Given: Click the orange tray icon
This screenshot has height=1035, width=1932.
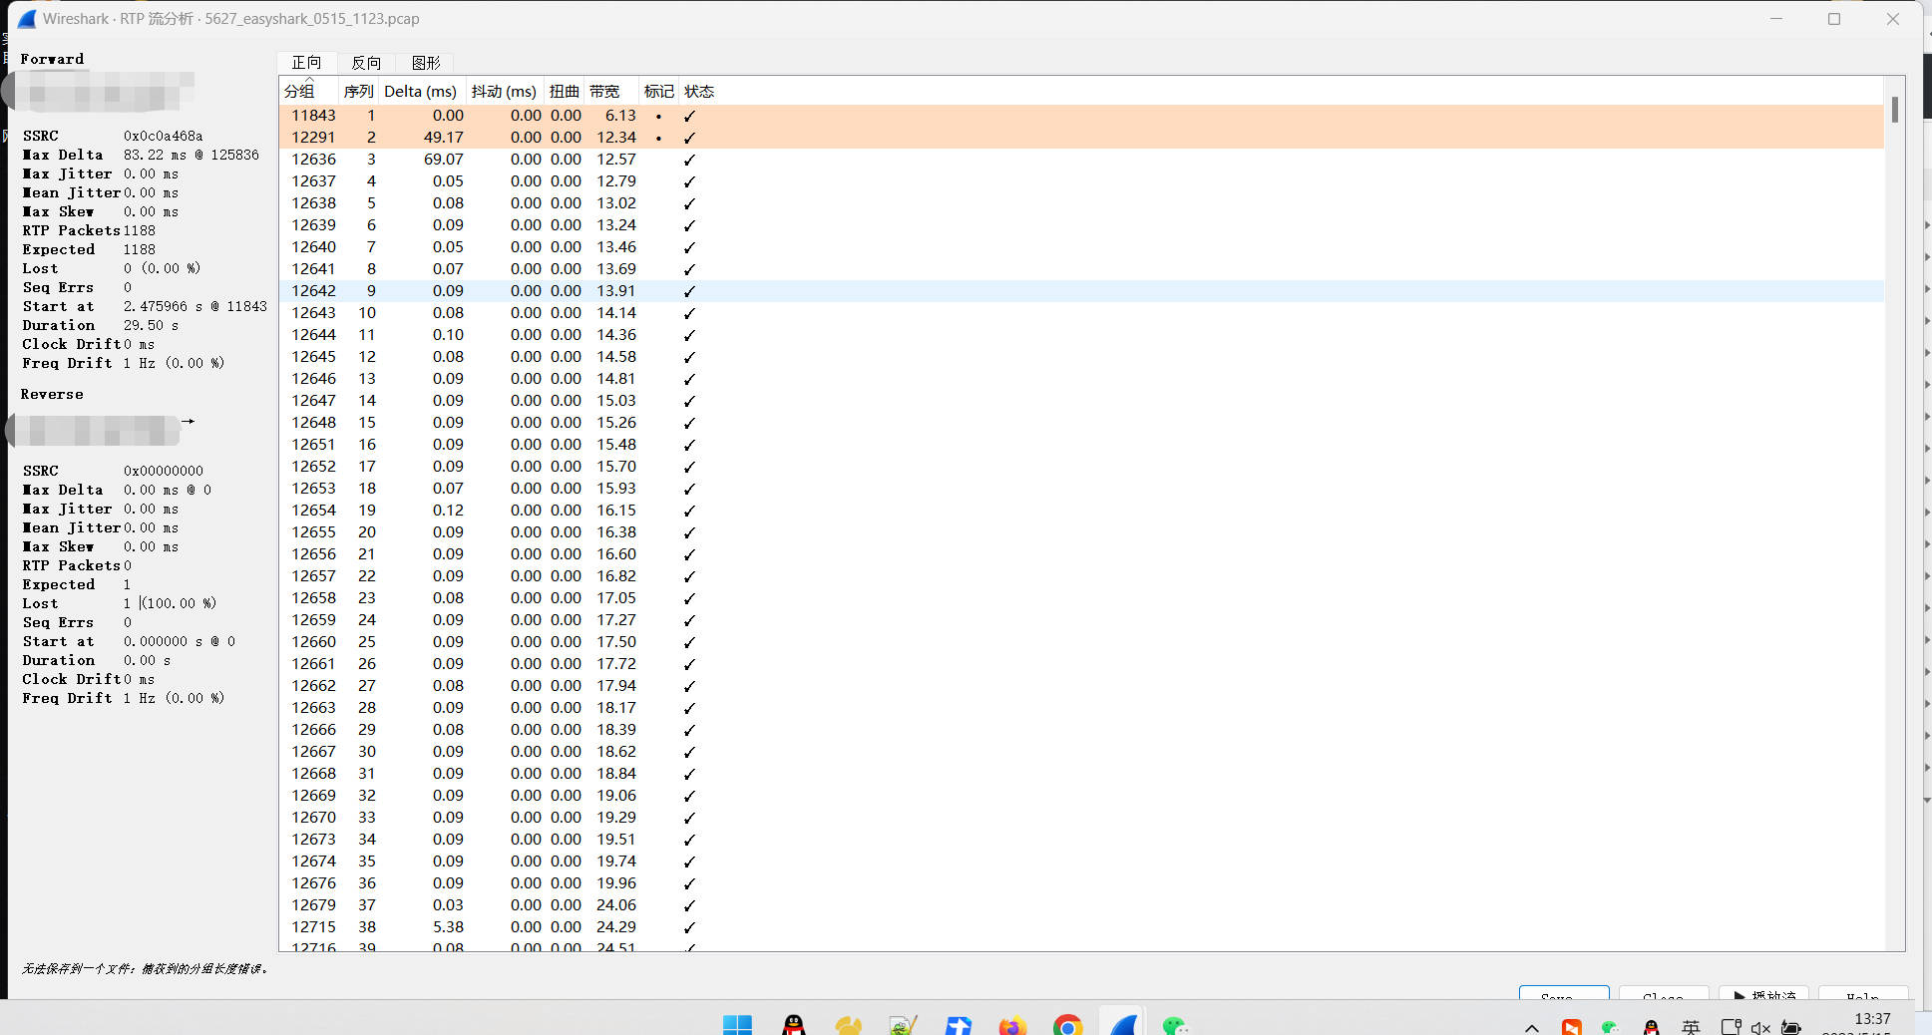Looking at the screenshot, I should 1572,1027.
